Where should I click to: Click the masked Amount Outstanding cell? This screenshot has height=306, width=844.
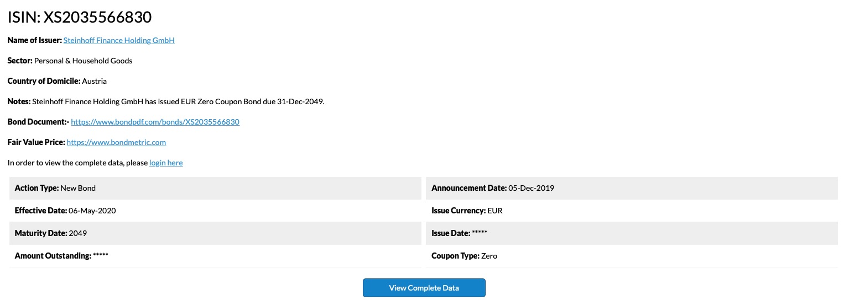[x=61, y=256]
